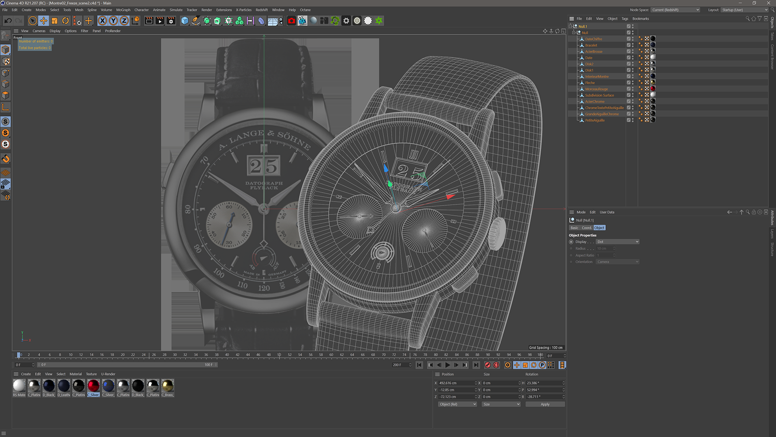776x437 pixels.
Task: Select the Spline Pen tool
Action: (196, 21)
